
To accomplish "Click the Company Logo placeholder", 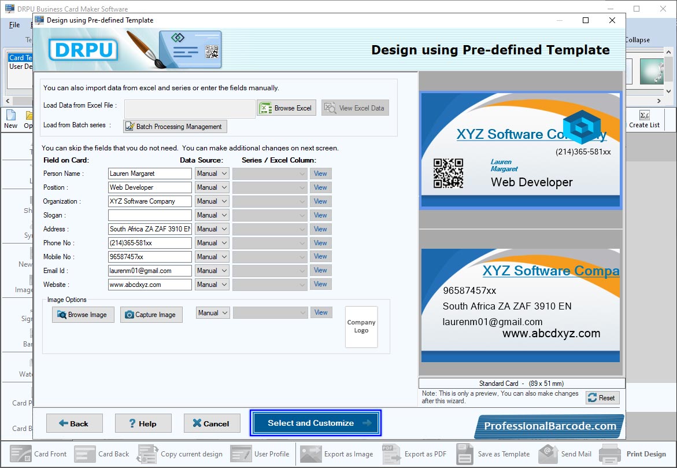I will click(x=361, y=327).
